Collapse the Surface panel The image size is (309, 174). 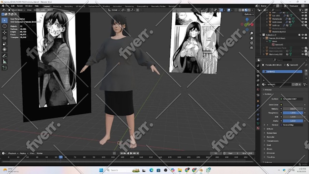pyautogui.click(x=268, y=94)
